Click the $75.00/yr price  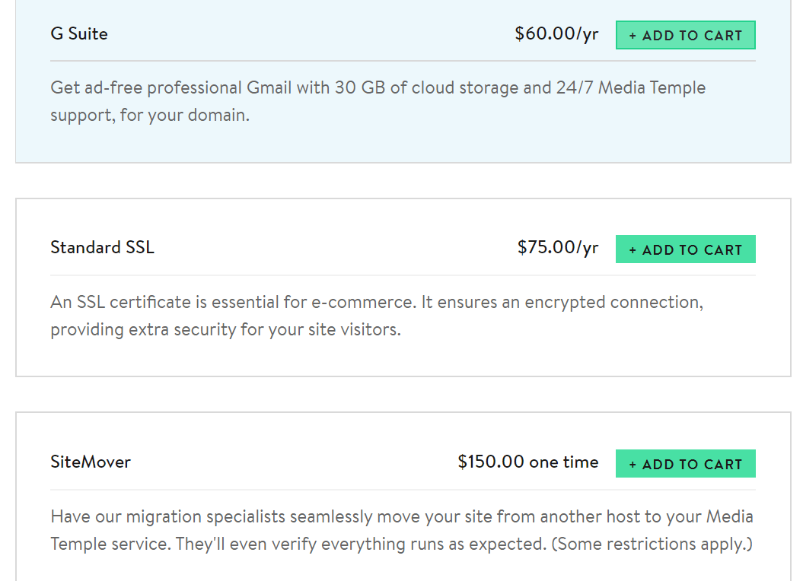(x=558, y=247)
